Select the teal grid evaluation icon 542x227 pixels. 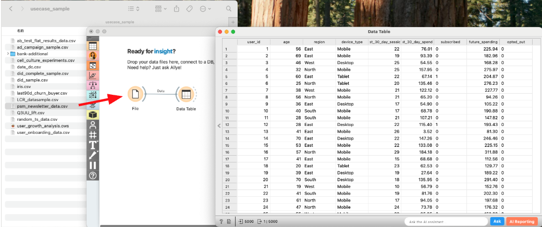coord(93,95)
